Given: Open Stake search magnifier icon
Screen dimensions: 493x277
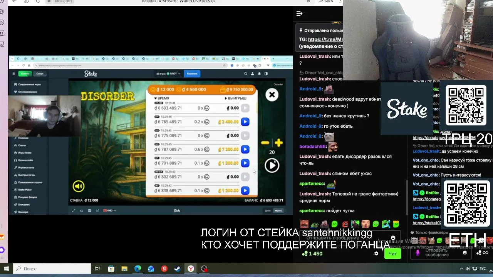Looking at the screenshot, I should [x=245, y=73].
